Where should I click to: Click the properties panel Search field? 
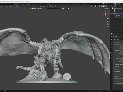click(120, 34)
